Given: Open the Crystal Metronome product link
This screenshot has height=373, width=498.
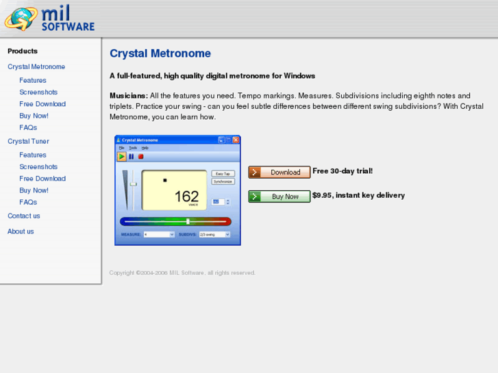Looking at the screenshot, I should (x=36, y=66).
